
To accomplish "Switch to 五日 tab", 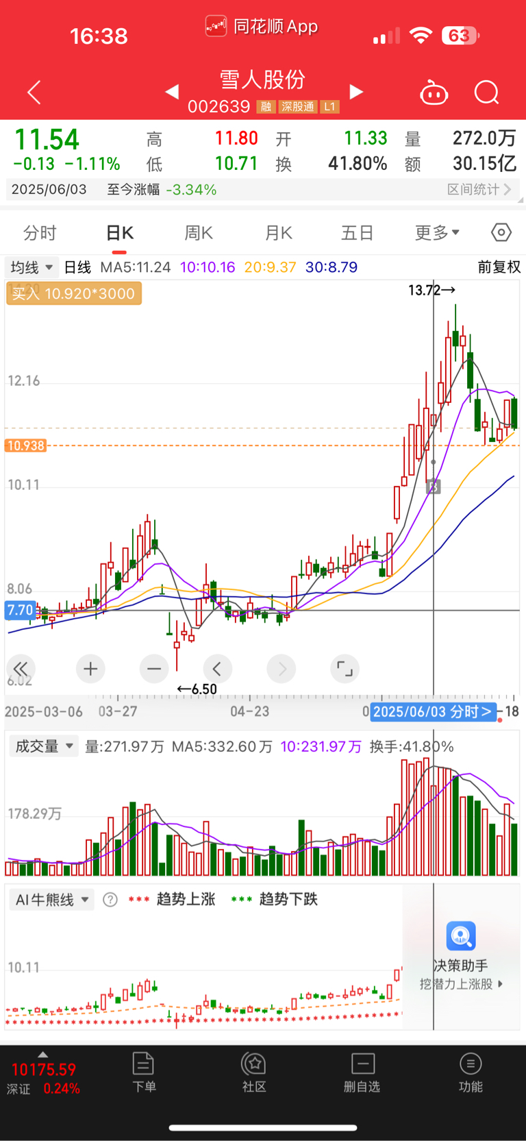I will 358,233.
